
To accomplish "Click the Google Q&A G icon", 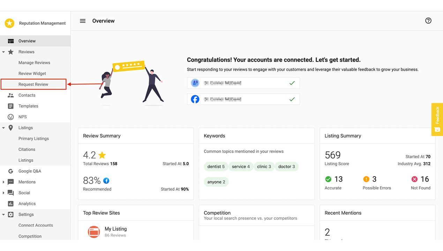I will click(11, 171).
